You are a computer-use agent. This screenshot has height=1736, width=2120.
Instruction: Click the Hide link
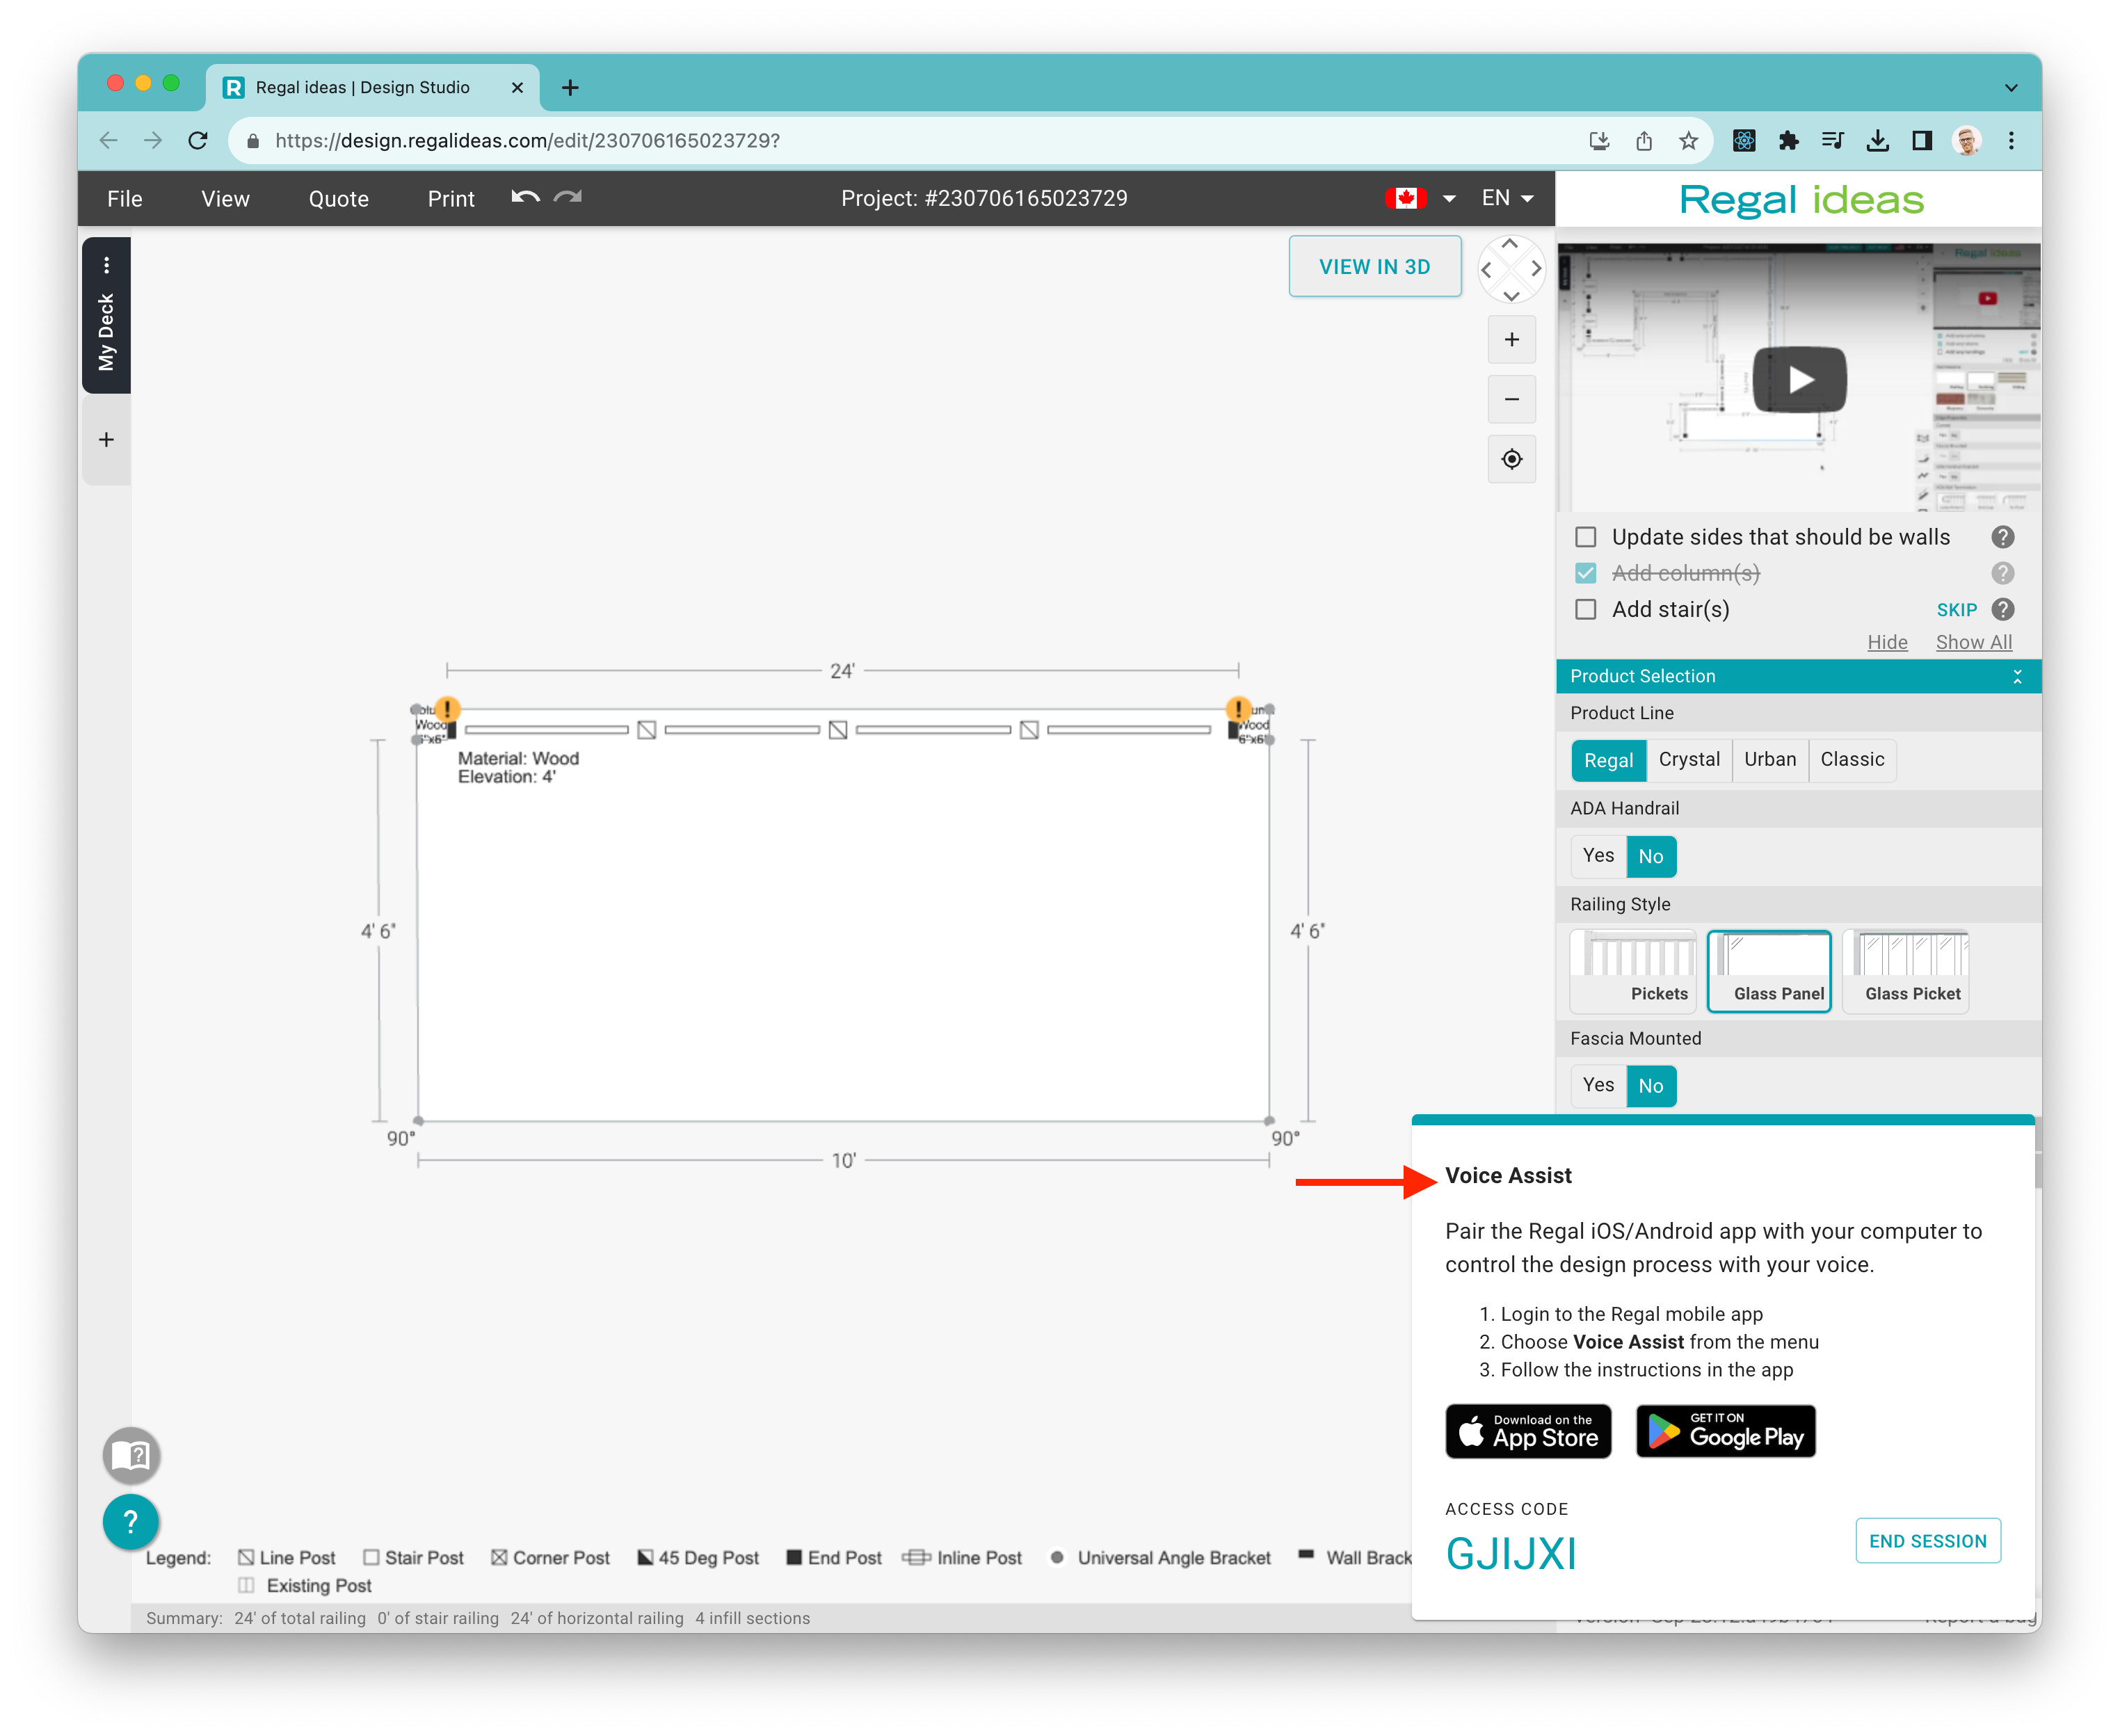(x=1886, y=642)
